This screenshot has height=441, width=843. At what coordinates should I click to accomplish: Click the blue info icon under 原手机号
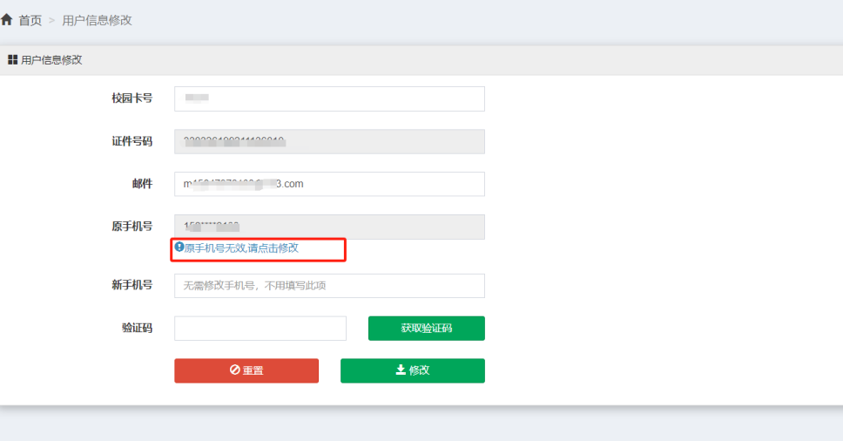179,248
